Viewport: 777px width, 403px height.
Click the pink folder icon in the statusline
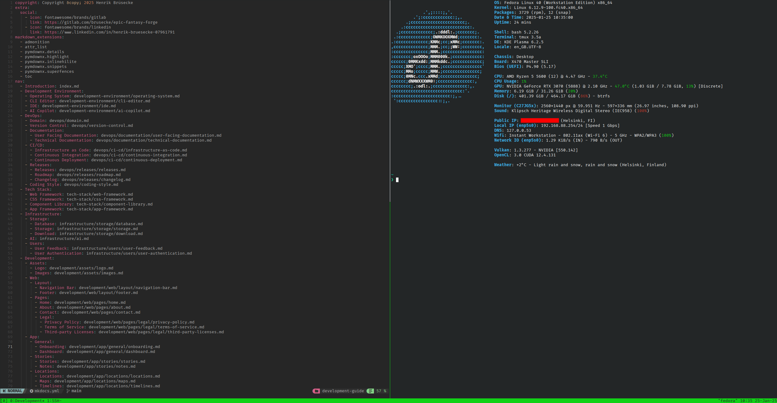[x=316, y=391]
